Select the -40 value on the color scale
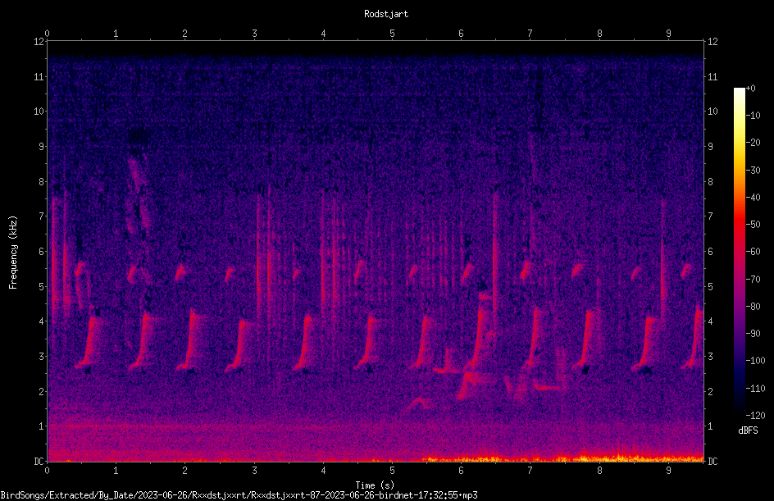 point(753,198)
